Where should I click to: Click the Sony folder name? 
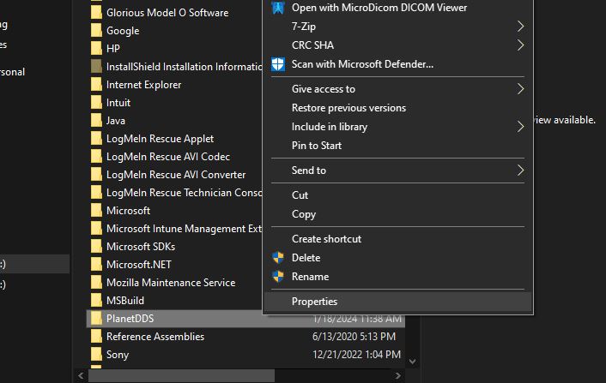(118, 355)
